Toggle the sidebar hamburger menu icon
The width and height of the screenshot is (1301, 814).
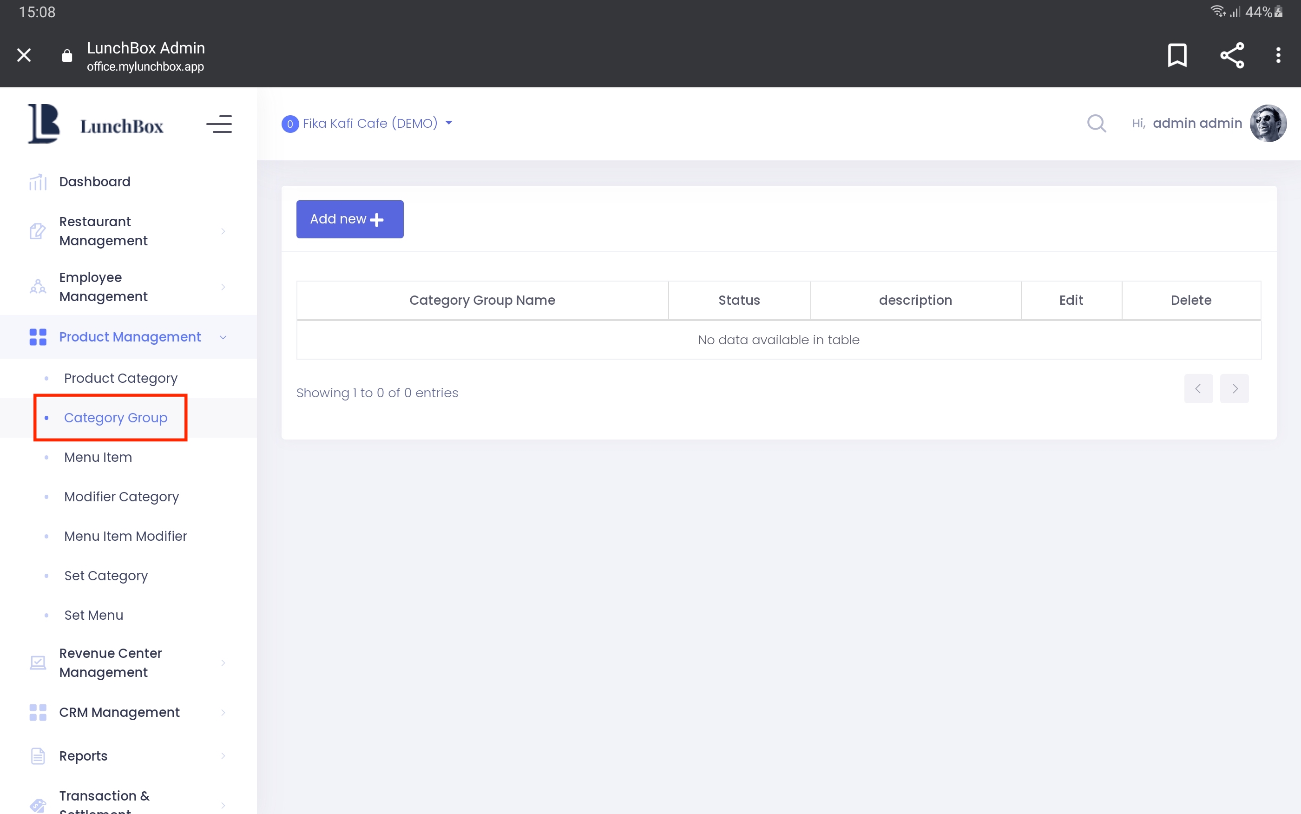coord(219,124)
